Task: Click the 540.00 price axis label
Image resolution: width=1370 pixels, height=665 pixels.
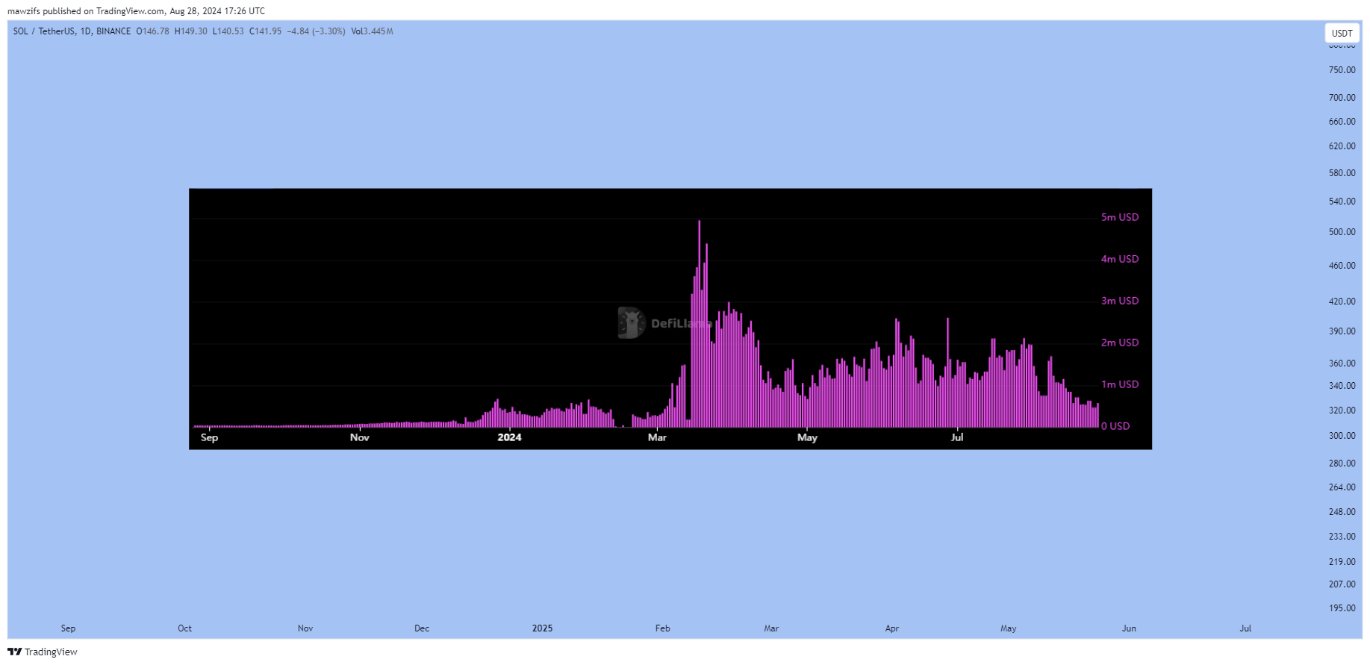Action: [x=1342, y=202]
